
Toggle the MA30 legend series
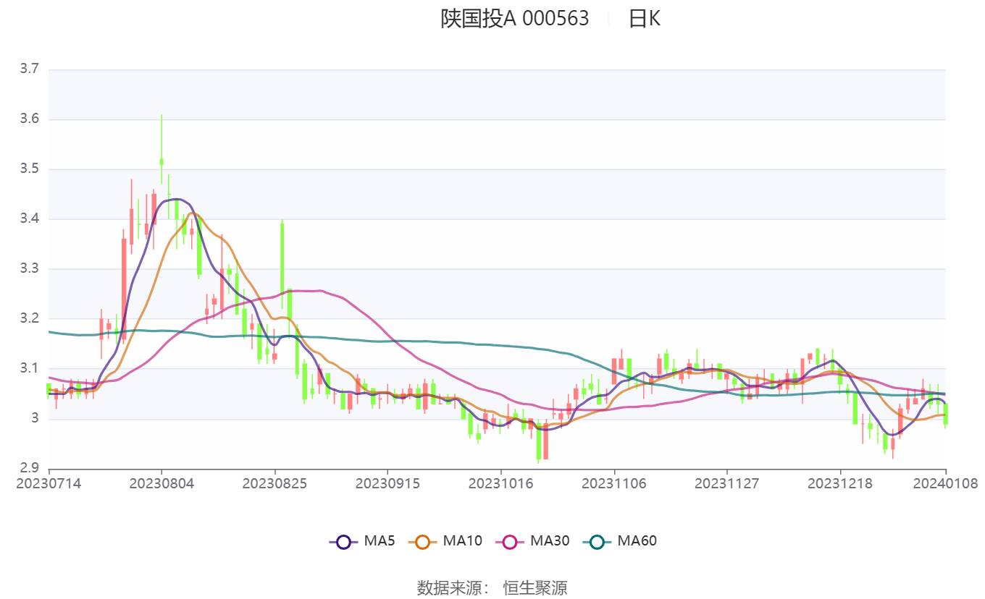[532, 540]
